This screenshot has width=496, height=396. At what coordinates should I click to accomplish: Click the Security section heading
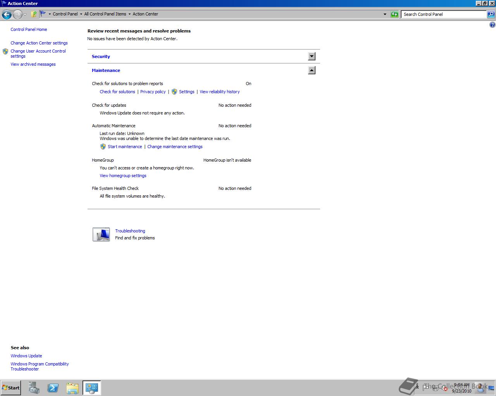pyautogui.click(x=101, y=56)
